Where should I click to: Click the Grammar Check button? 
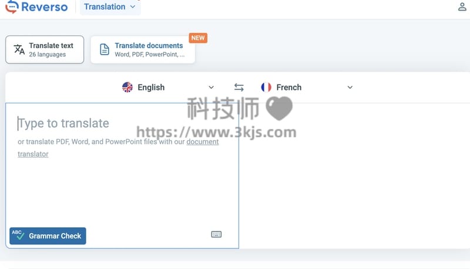tap(48, 236)
